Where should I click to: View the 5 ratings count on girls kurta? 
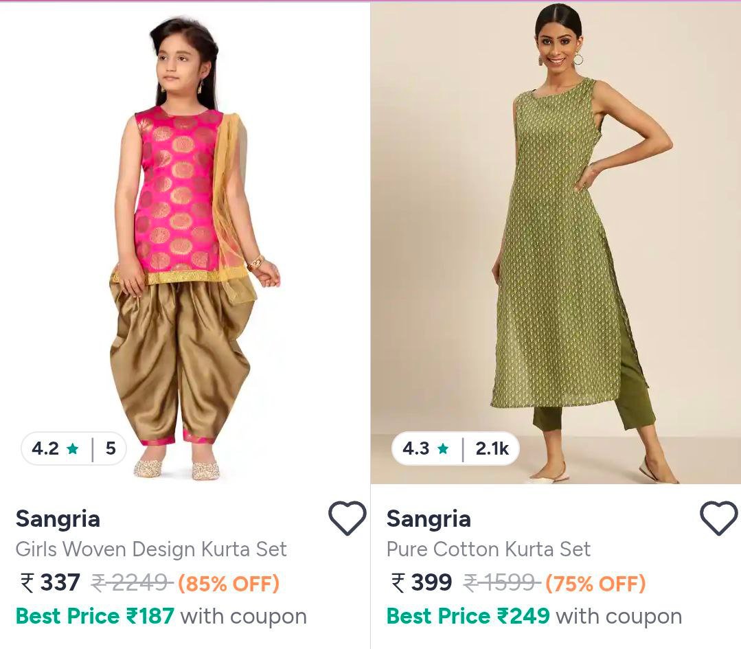tap(111, 449)
